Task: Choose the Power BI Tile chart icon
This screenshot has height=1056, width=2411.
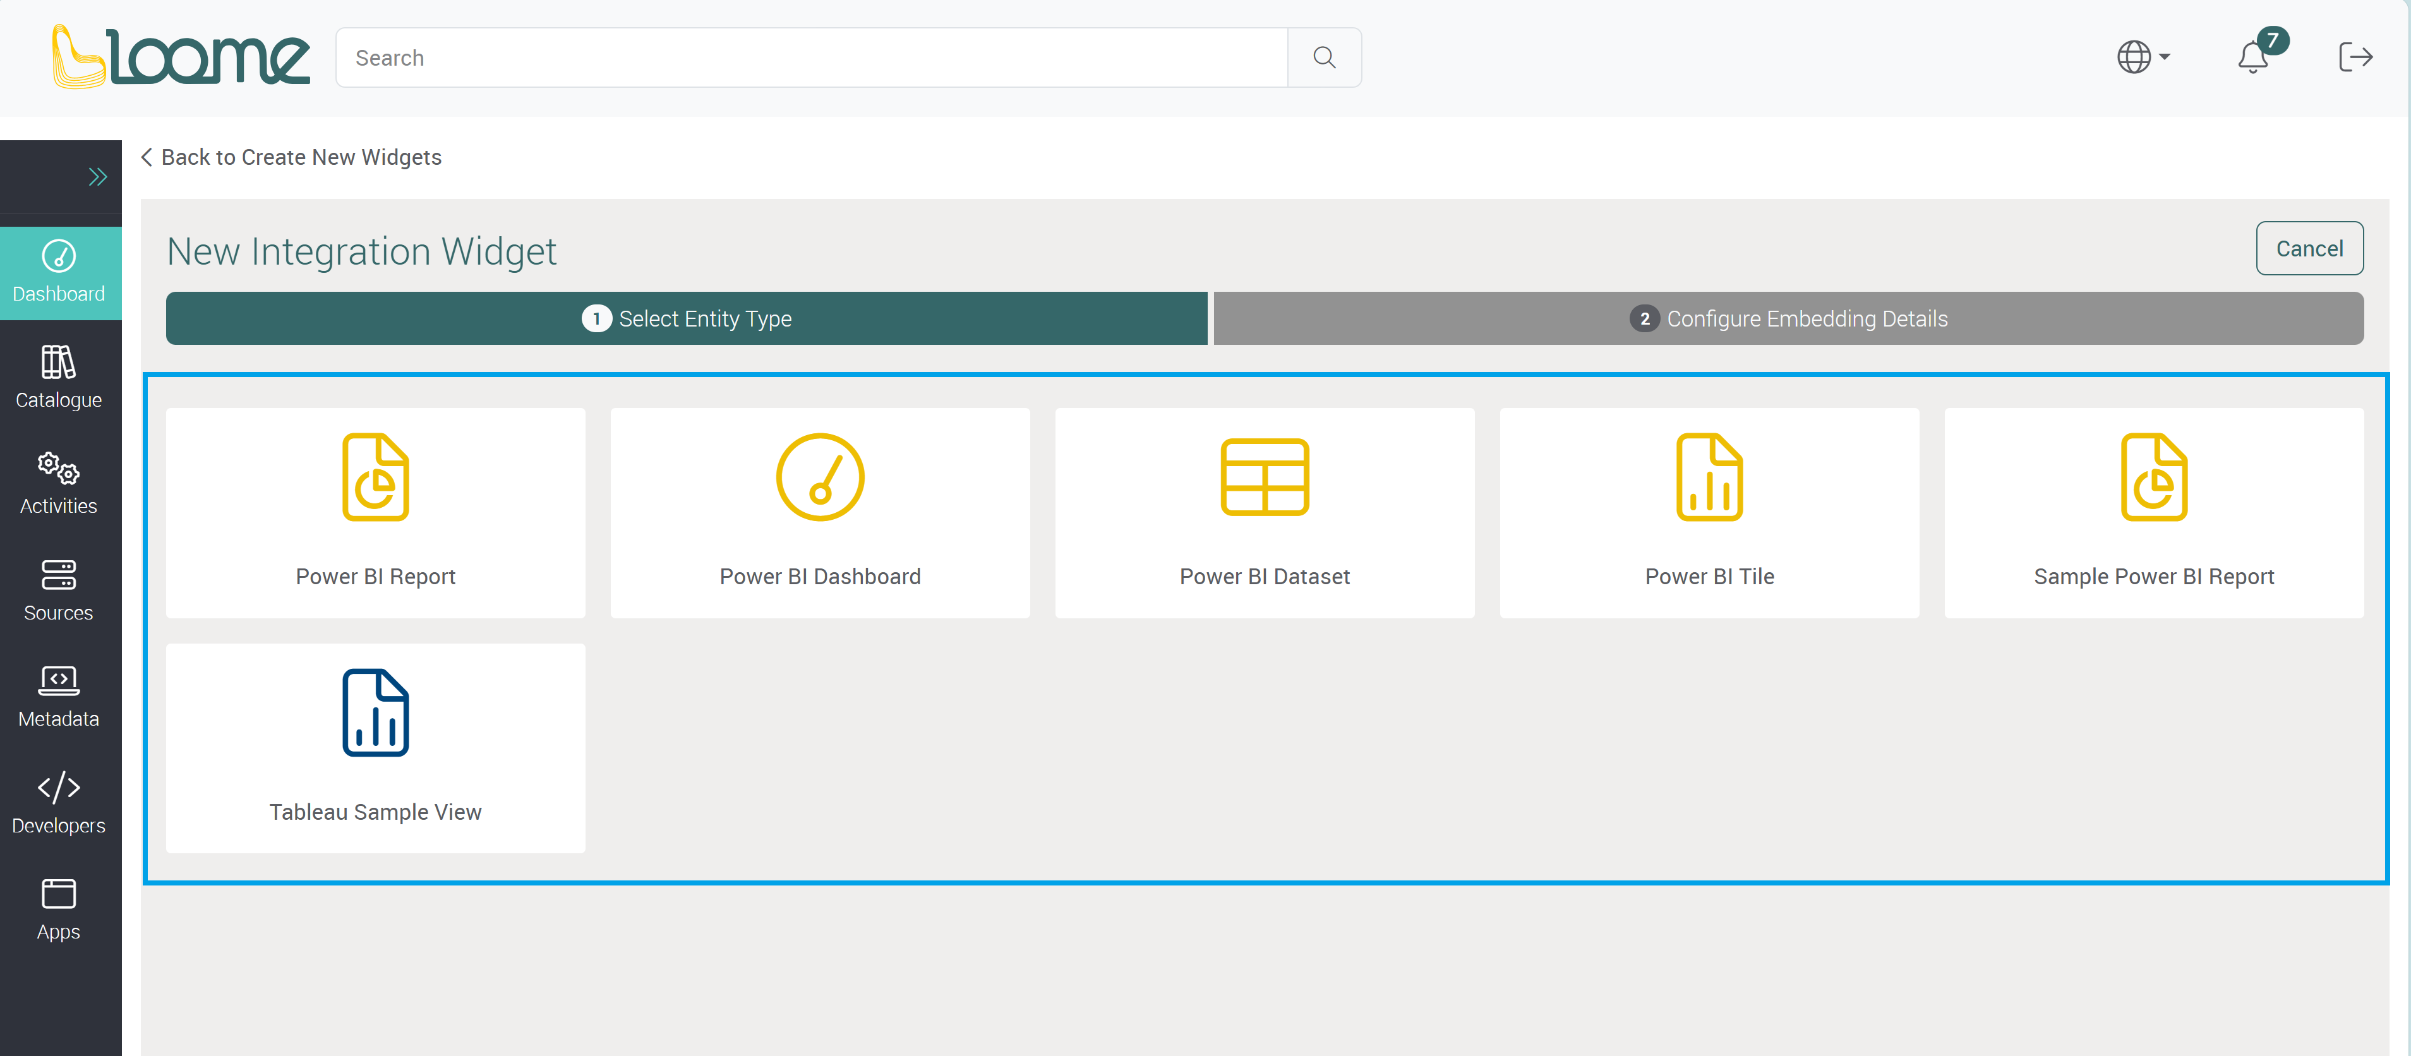Action: pyautogui.click(x=1709, y=476)
